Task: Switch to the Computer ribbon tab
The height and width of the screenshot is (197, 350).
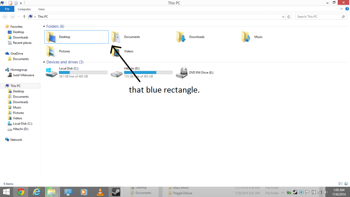Action: point(24,9)
